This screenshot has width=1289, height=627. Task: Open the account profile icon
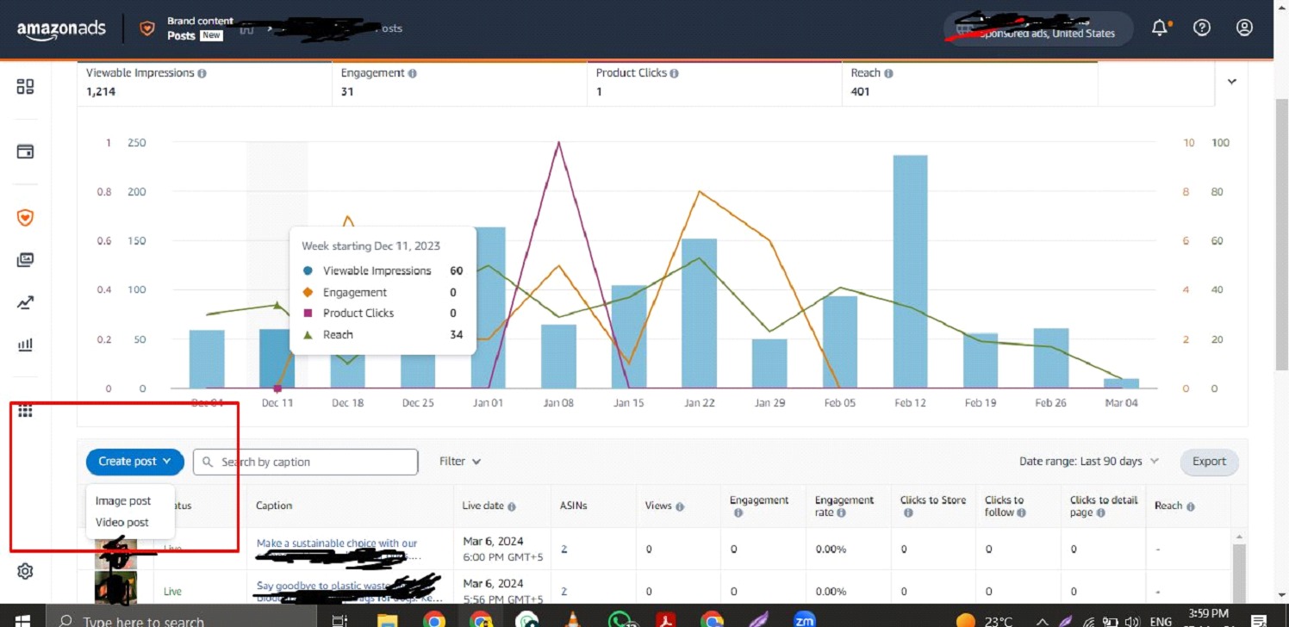click(x=1243, y=27)
